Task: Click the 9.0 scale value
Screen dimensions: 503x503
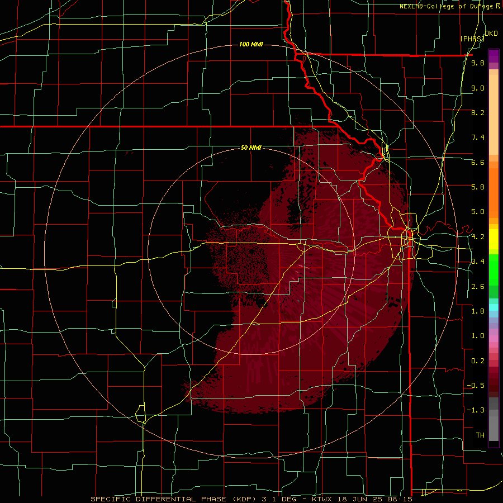Action: pyautogui.click(x=478, y=88)
